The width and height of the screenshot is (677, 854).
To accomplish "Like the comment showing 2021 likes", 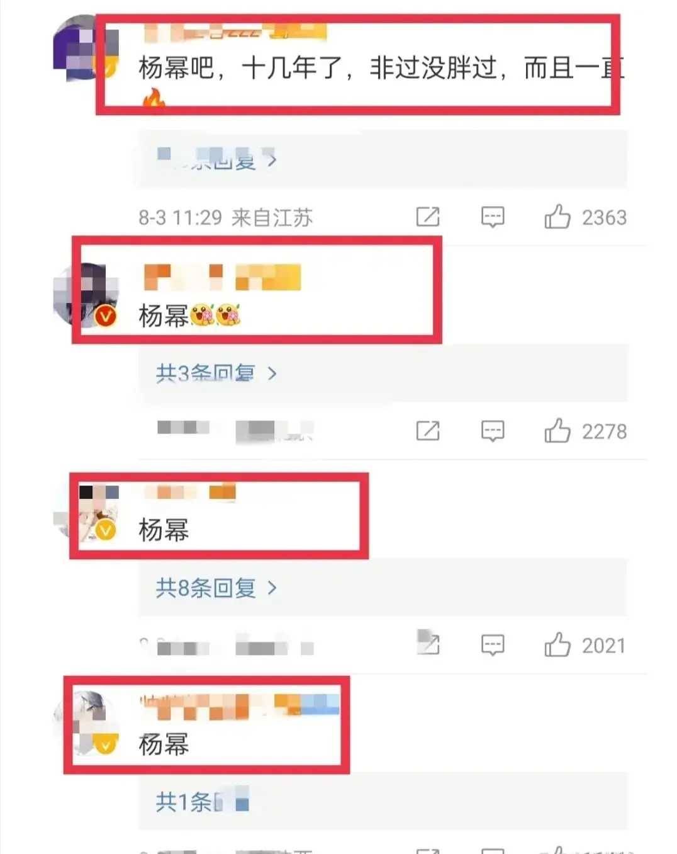I will click(x=557, y=646).
